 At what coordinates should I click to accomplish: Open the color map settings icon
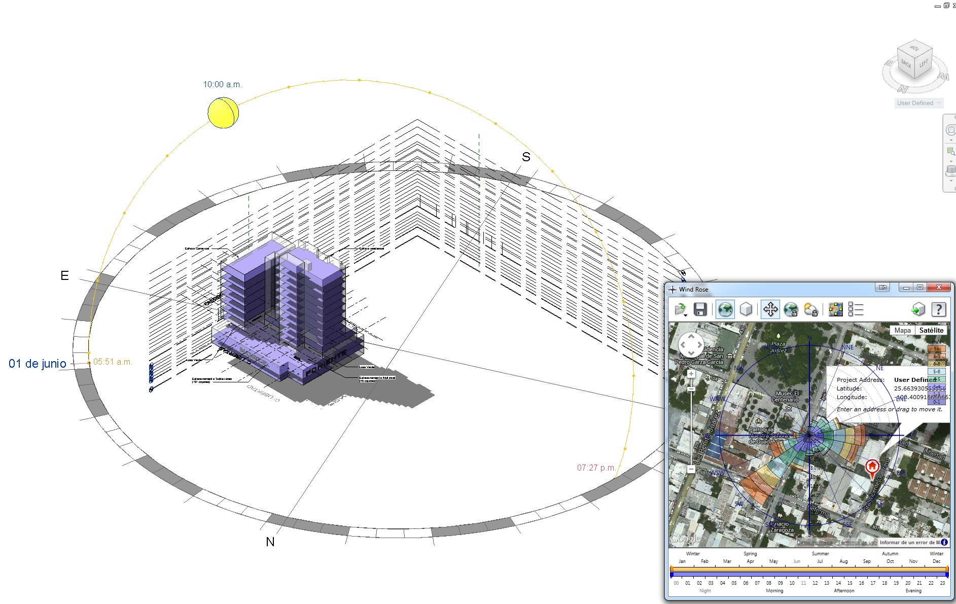(x=835, y=309)
